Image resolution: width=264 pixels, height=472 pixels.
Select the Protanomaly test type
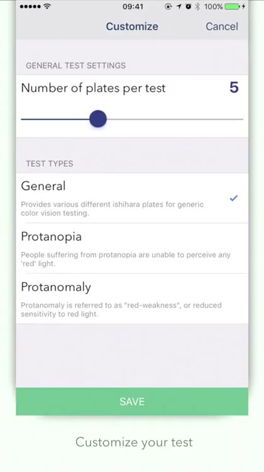pos(132,298)
